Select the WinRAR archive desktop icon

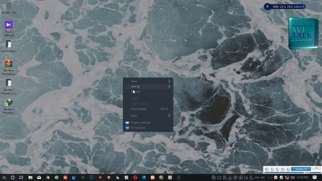pyautogui.click(x=9, y=67)
